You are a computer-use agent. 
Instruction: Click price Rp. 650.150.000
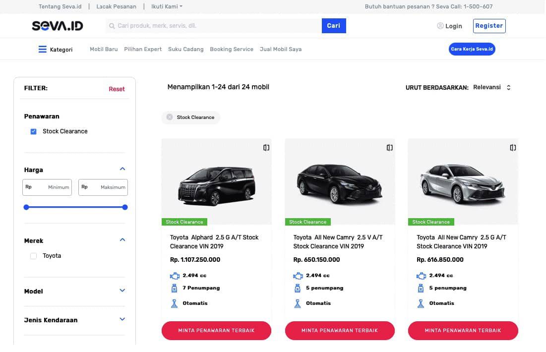point(316,260)
